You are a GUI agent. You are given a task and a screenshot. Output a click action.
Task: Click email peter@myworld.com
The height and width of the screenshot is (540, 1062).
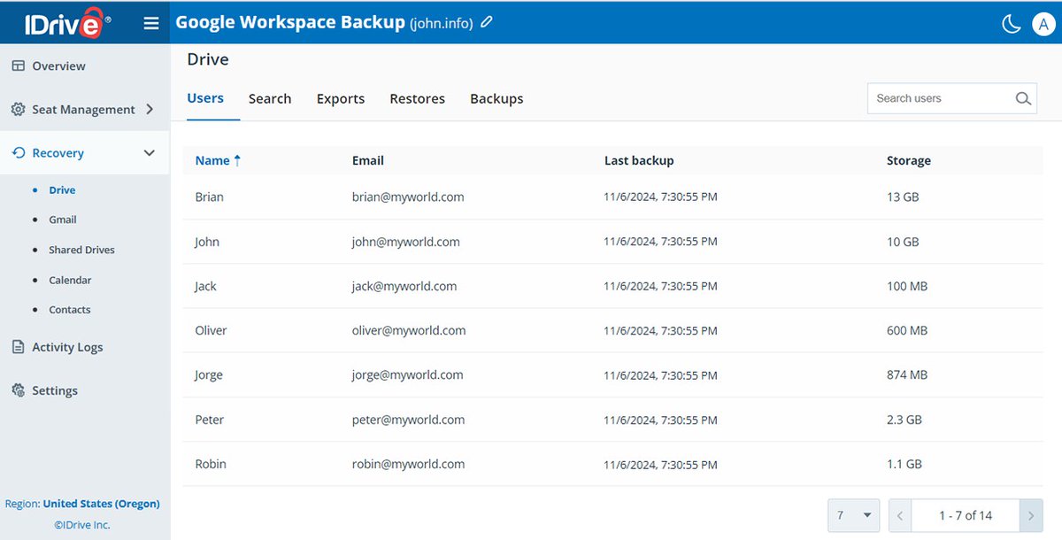click(x=408, y=420)
